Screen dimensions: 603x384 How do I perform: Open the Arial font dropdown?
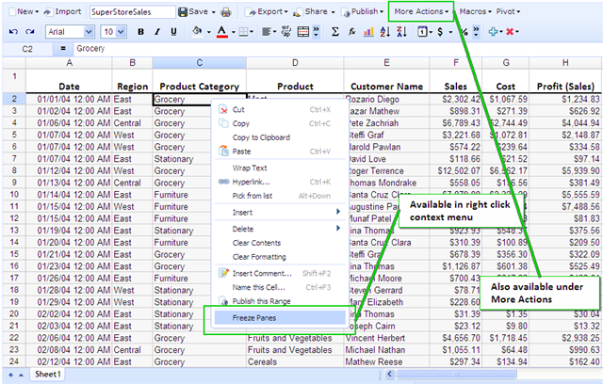(x=71, y=31)
